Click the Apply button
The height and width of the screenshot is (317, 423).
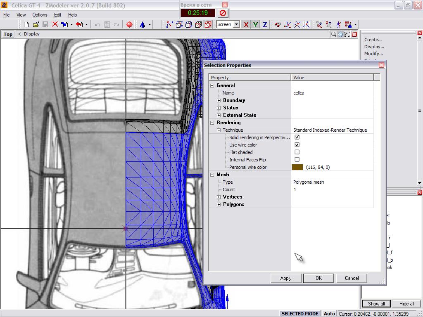(286, 278)
